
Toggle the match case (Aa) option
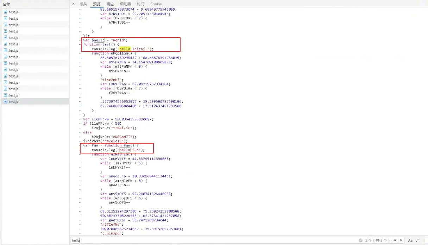[x=410, y=240]
